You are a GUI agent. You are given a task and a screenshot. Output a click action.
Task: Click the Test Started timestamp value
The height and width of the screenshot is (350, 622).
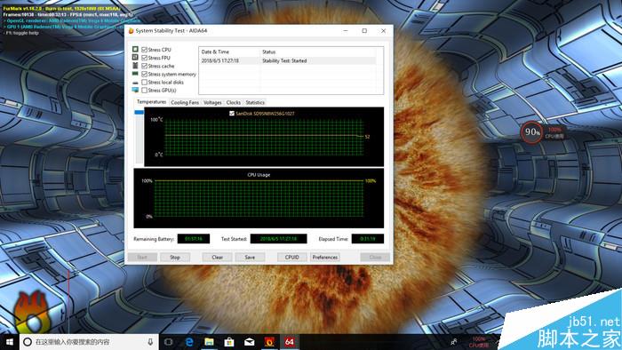coord(278,239)
